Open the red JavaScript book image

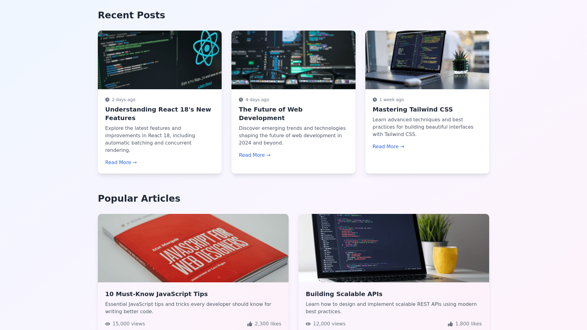click(193, 248)
